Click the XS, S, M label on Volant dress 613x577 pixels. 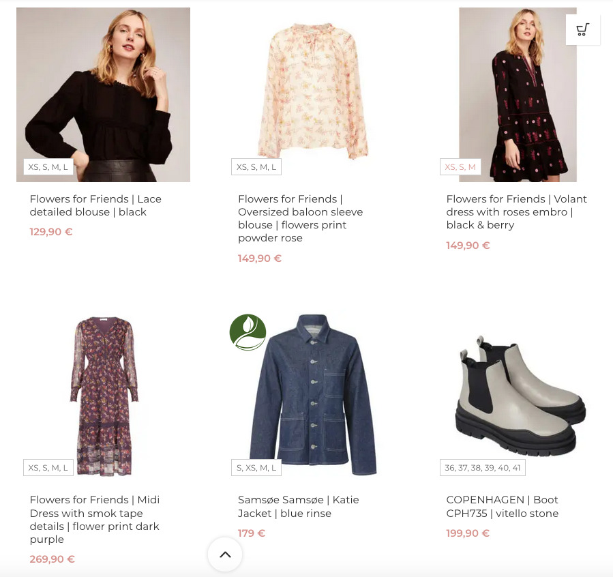460,167
